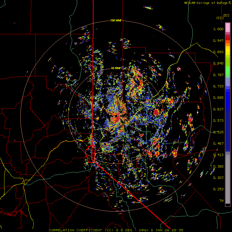
Task: Click the TH threshold label on the scale
Action: pyautogui.click(x=221, y=201)
